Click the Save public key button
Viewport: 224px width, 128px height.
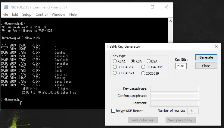[143, 120]
